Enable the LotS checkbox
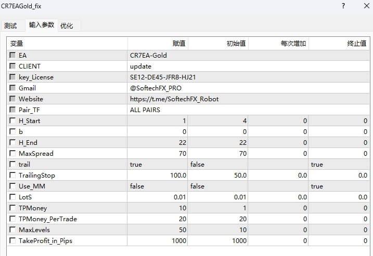This screenshot has width=373, height=256. 12,197
